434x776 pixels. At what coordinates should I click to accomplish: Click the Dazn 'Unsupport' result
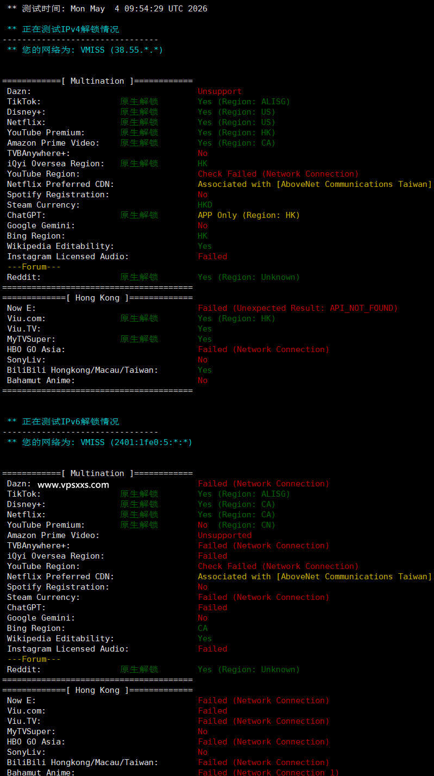(219, 91)
